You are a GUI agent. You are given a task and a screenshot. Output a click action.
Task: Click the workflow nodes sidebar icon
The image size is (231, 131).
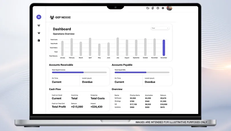coord(39,25)
